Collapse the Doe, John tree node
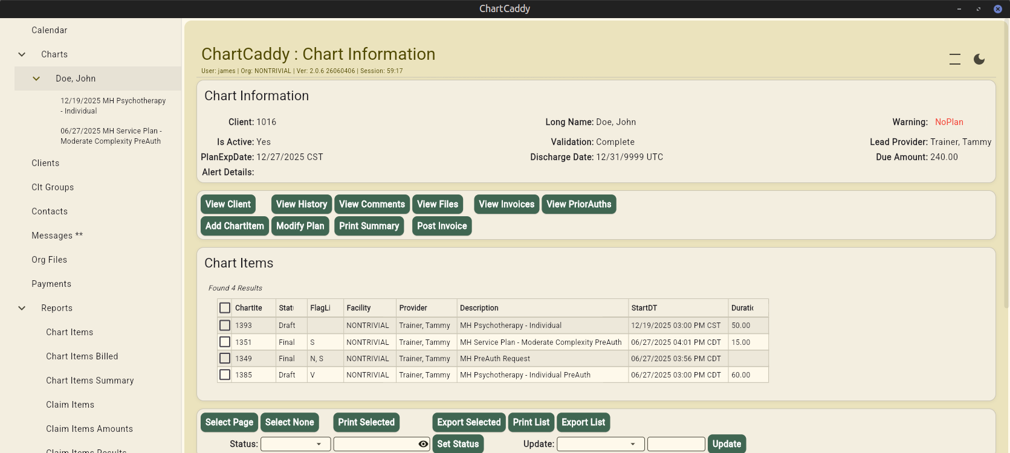Screen dimensions: 1010x453 (x=36, y=79)
